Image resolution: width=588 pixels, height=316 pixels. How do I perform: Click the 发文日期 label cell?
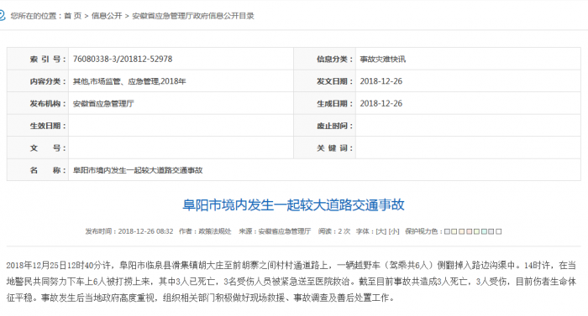coord(325,81)
